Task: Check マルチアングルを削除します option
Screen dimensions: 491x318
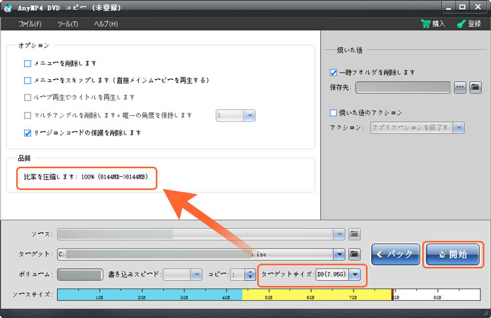Action: click(x=27, y=116)
